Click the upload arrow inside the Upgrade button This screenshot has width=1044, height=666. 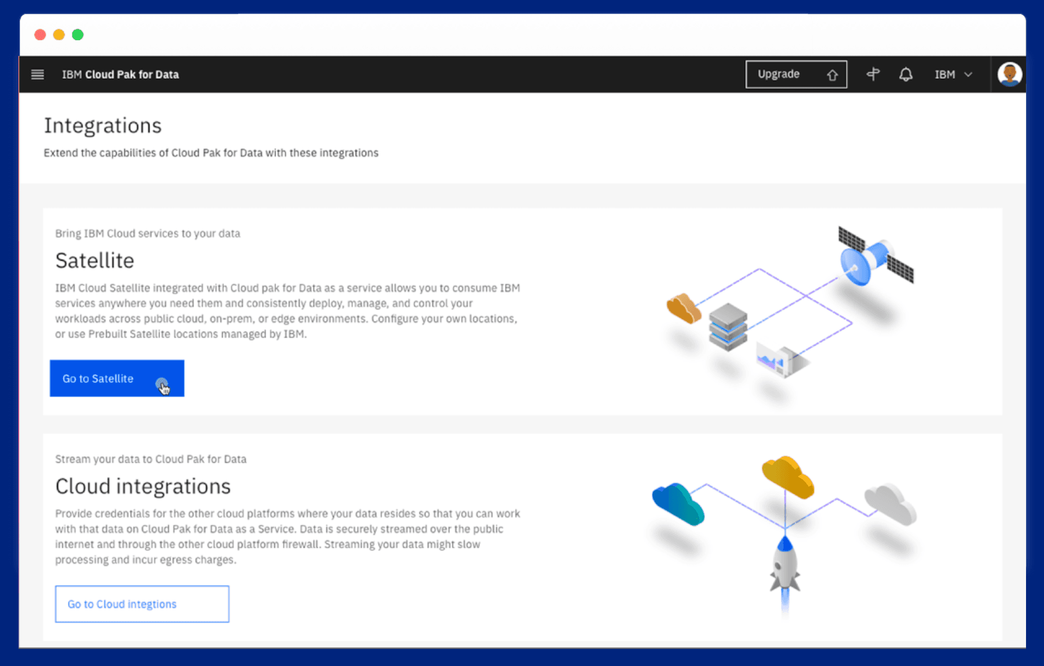(x=832, y=74)
